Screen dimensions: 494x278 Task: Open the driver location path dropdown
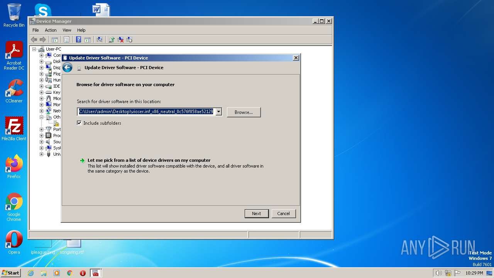pyautogui.click(x=218, y=112)
